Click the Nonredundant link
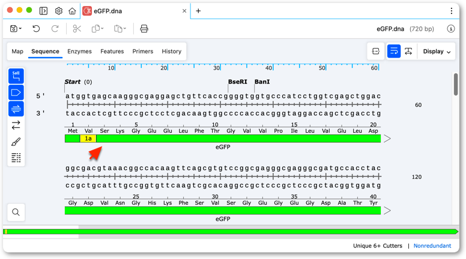This screenshot has height=259, width=466. [x=432, y=246]
